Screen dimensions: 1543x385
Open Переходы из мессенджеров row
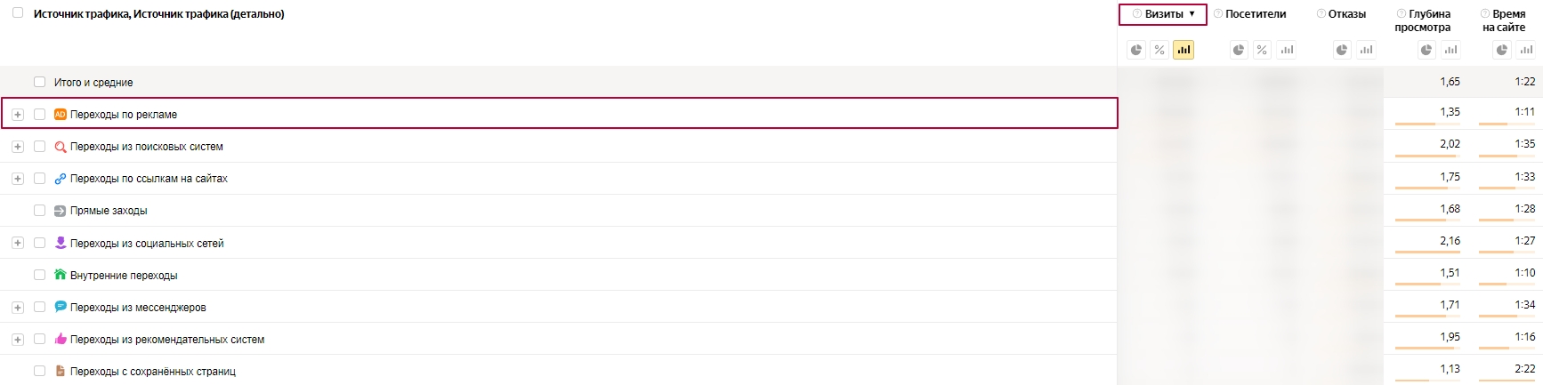coord(138,308)
